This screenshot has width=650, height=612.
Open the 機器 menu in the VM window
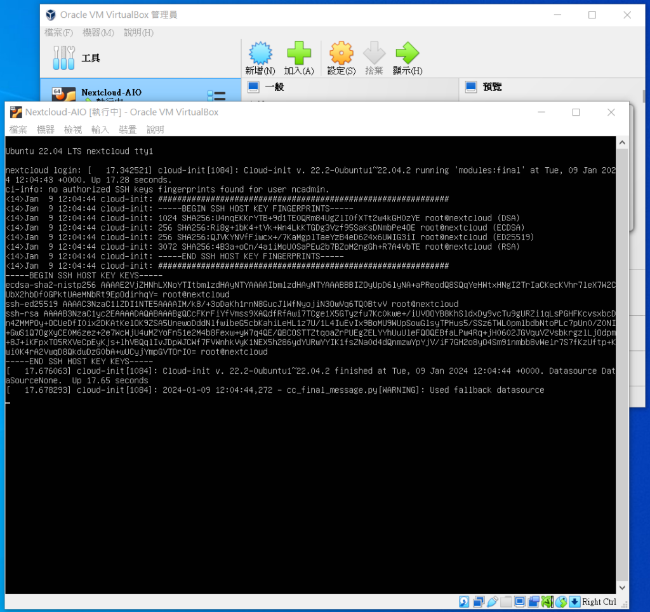45,130
